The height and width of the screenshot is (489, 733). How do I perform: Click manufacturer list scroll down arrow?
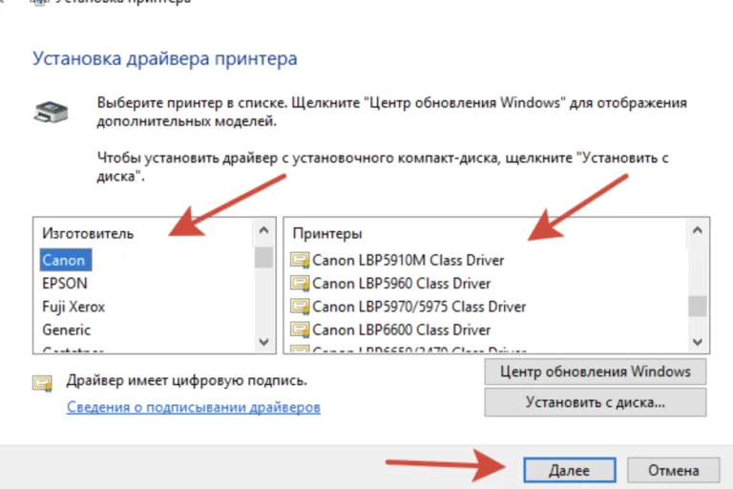(x=263, y=342)
